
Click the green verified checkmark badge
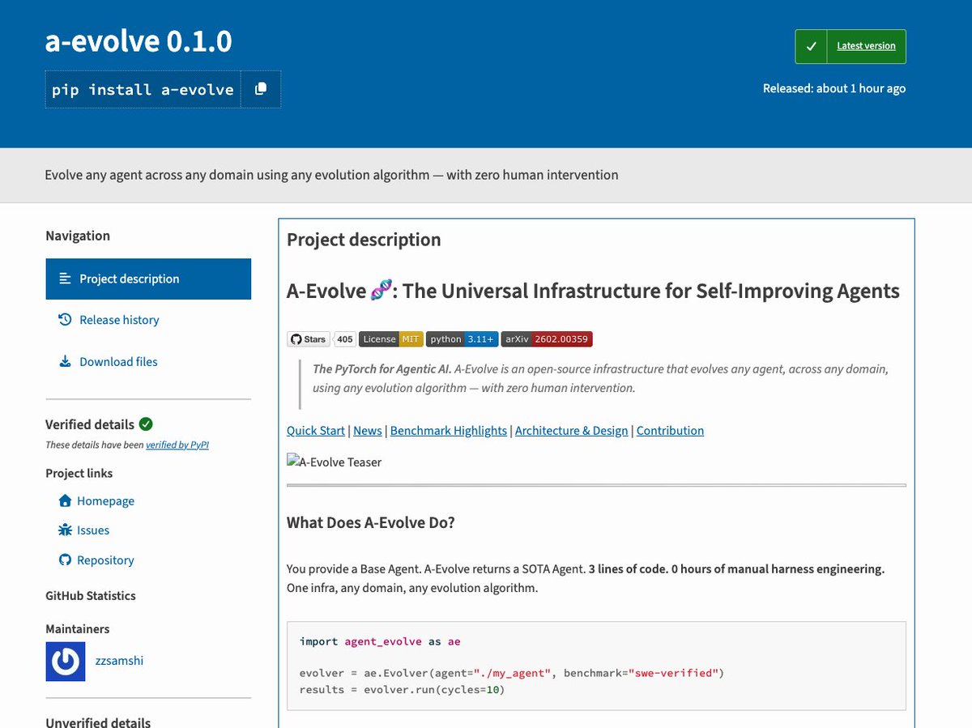pos(146,424)
